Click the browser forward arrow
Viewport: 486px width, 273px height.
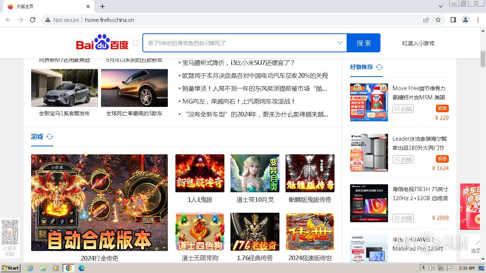coord(21,20)
